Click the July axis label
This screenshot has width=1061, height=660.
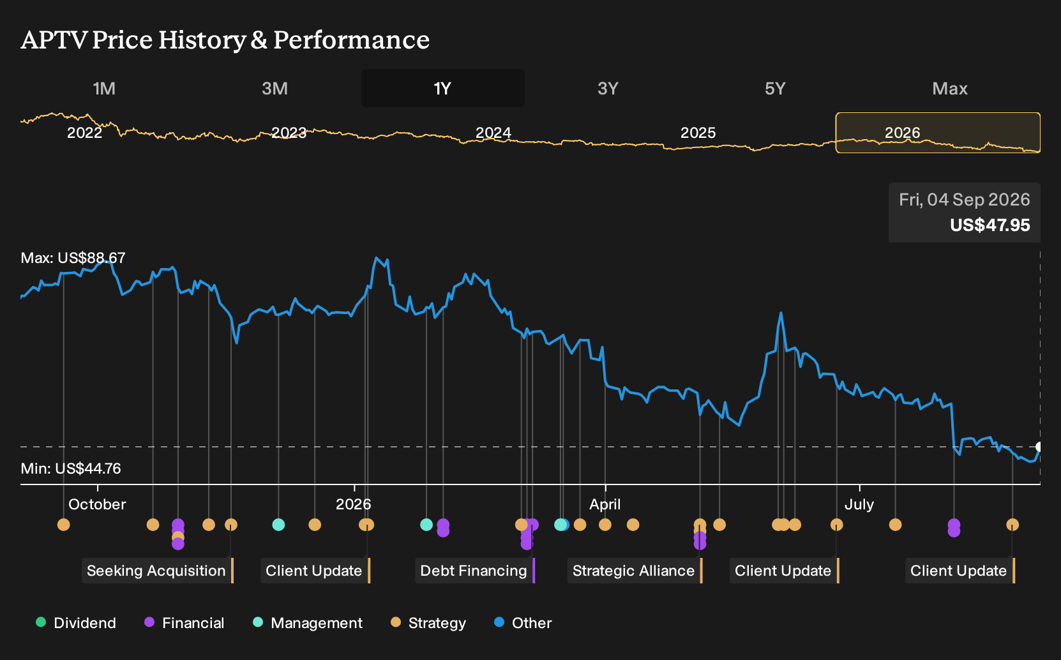click(859, 504)
